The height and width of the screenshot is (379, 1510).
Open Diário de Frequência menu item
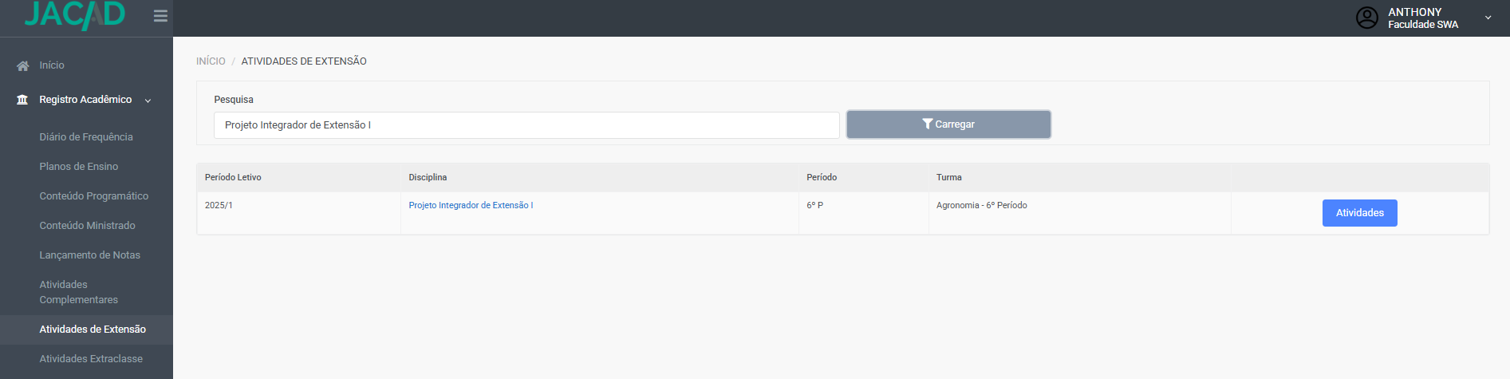click(x=86, y=137)
